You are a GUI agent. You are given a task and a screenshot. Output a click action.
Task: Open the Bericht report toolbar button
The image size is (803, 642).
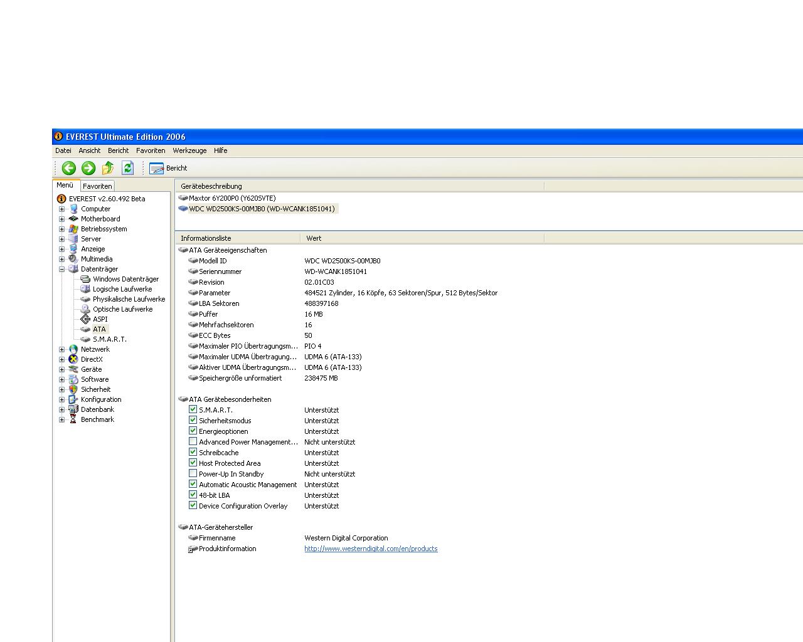(168, 168)
